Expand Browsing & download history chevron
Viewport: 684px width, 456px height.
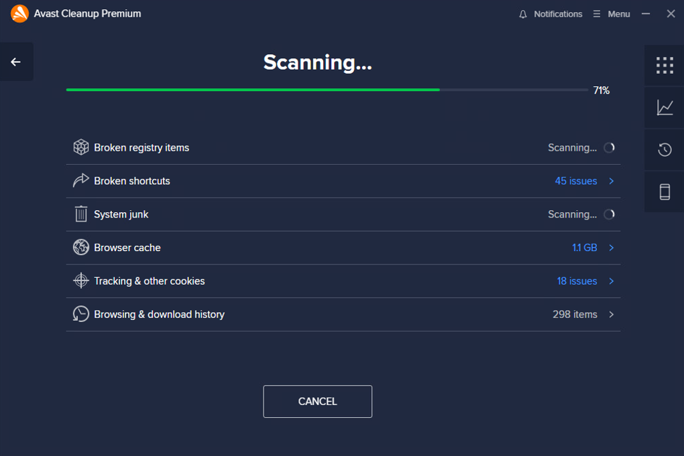pyautogui.click(x=611, y=315)
